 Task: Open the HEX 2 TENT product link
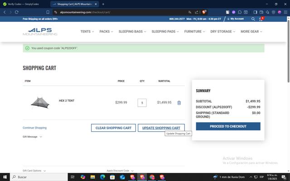coord(67,100)
